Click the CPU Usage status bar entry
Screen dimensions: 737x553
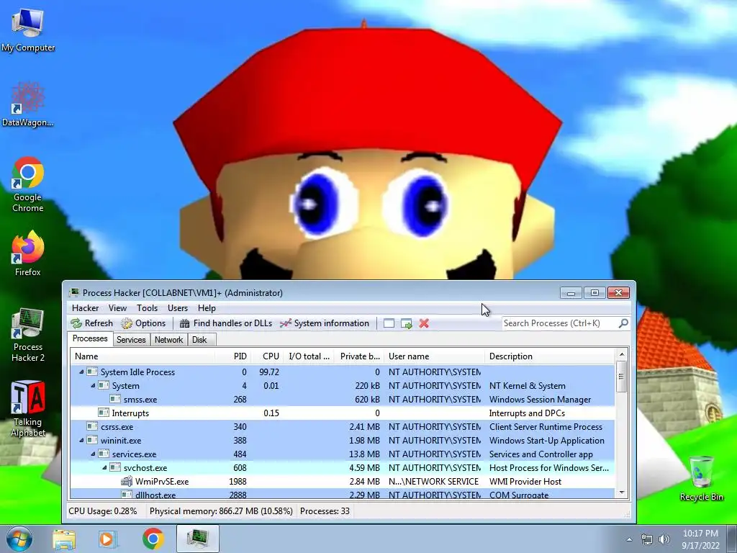[103, 511]
